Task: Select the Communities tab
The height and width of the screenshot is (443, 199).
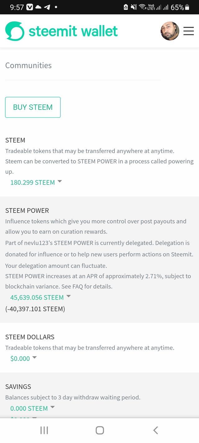Action: tap(28, 65)
